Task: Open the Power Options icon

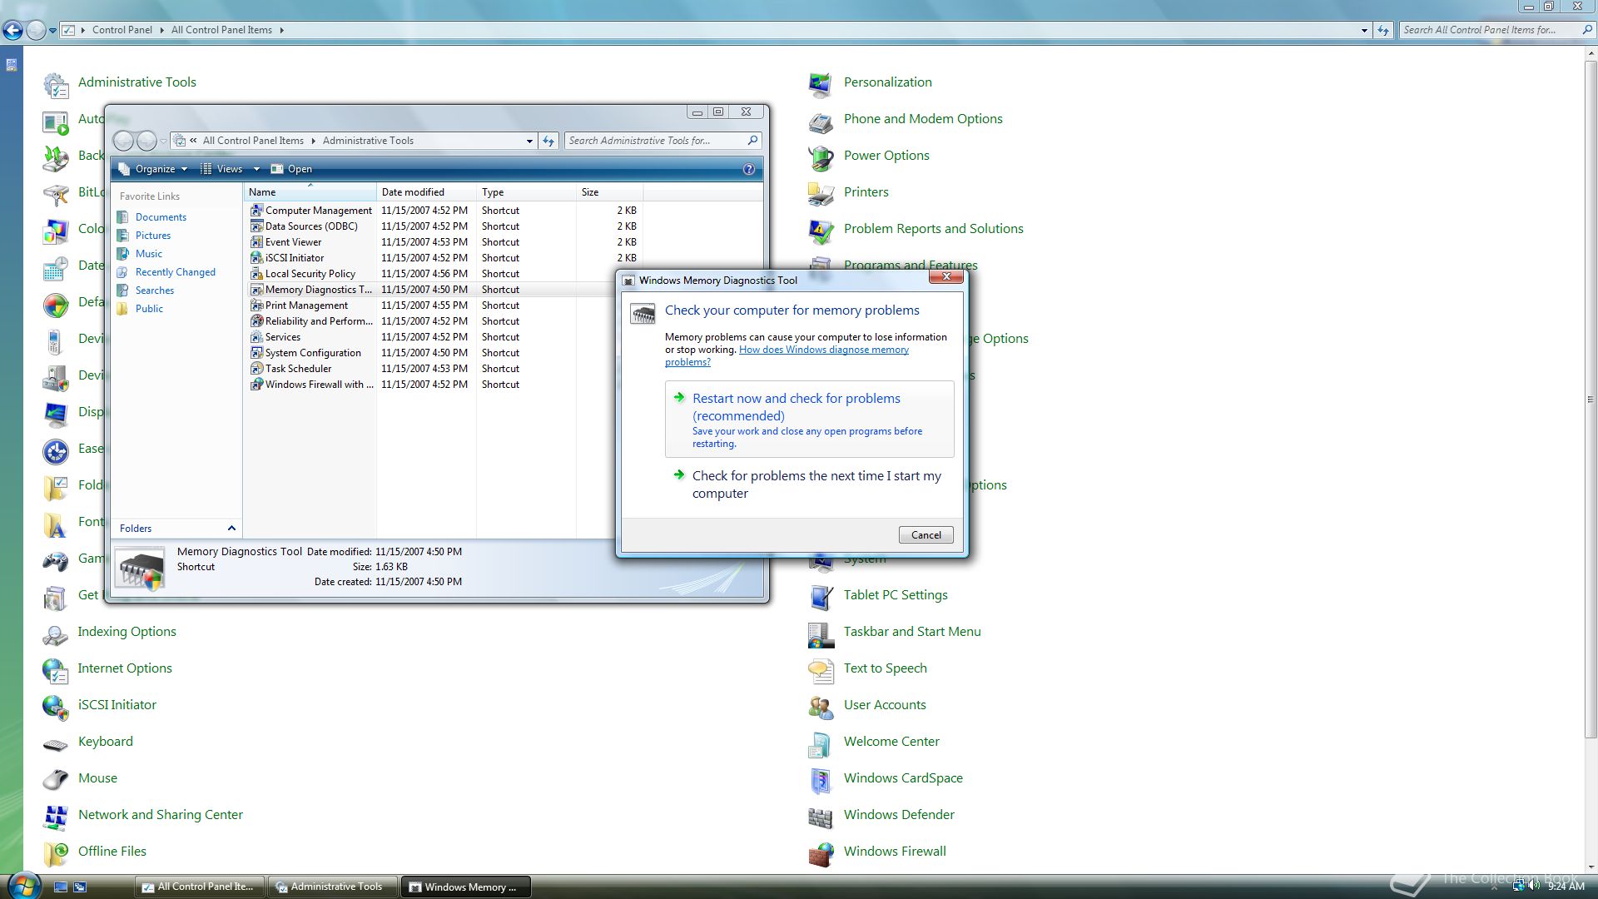Action: (x=821, y=157)
